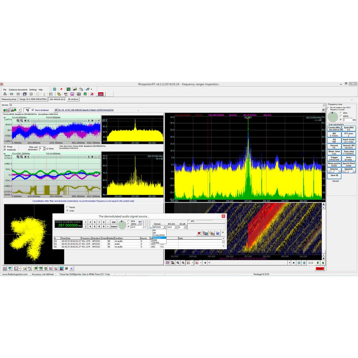The width and height of the screenshot is (358, 358).
Task: Open the BW,kHz dropdown in the audio dialog
Action: click(x=176, y=227)
